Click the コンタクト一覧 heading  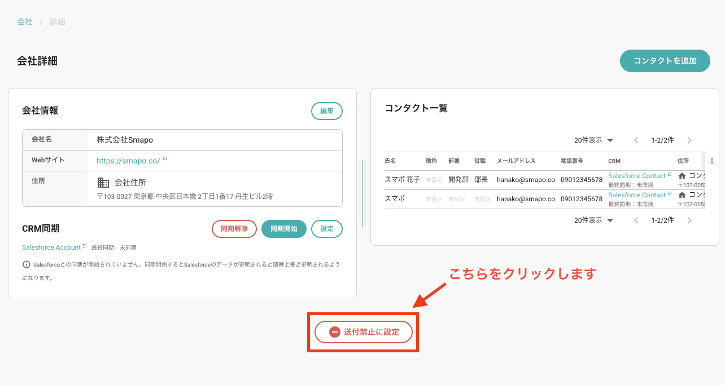tap(416, 108)
